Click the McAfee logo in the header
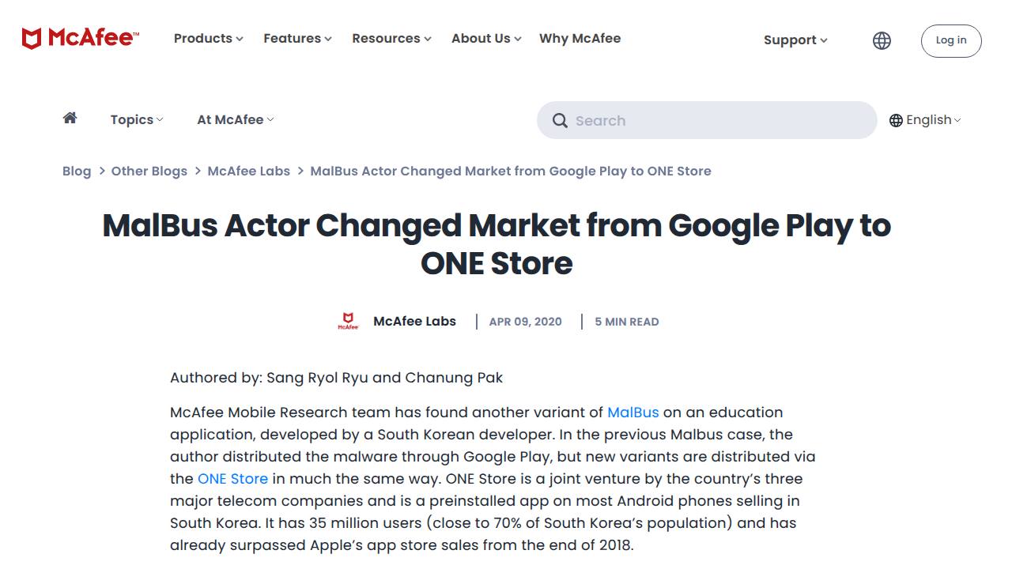This screenshot has width=1012, height=569. click(x=80, y=38)
